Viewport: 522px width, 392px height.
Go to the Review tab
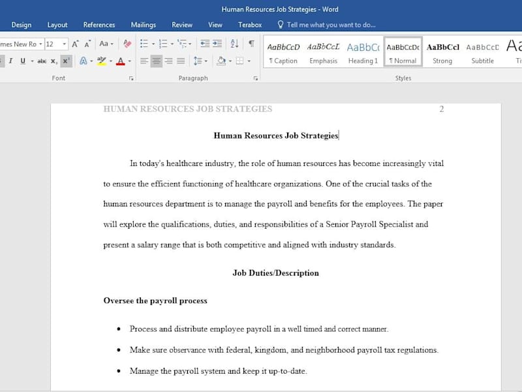(182, 25)
